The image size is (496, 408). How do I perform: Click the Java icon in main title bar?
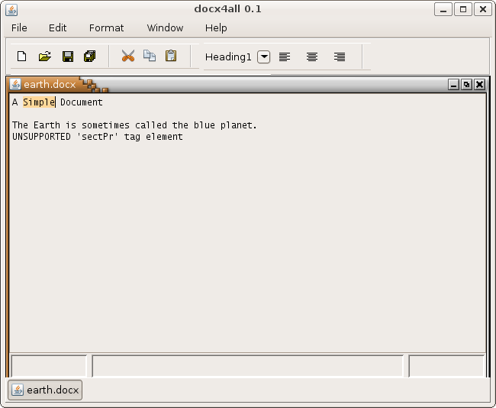point(11,10)
